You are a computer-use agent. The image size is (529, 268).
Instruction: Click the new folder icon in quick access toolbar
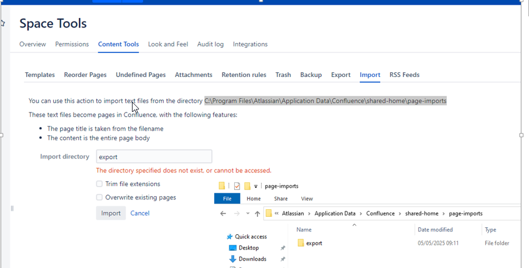coord(248,186)
